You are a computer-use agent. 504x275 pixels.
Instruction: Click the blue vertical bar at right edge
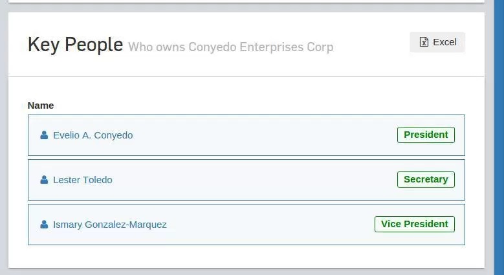click(x=499, y=137)
